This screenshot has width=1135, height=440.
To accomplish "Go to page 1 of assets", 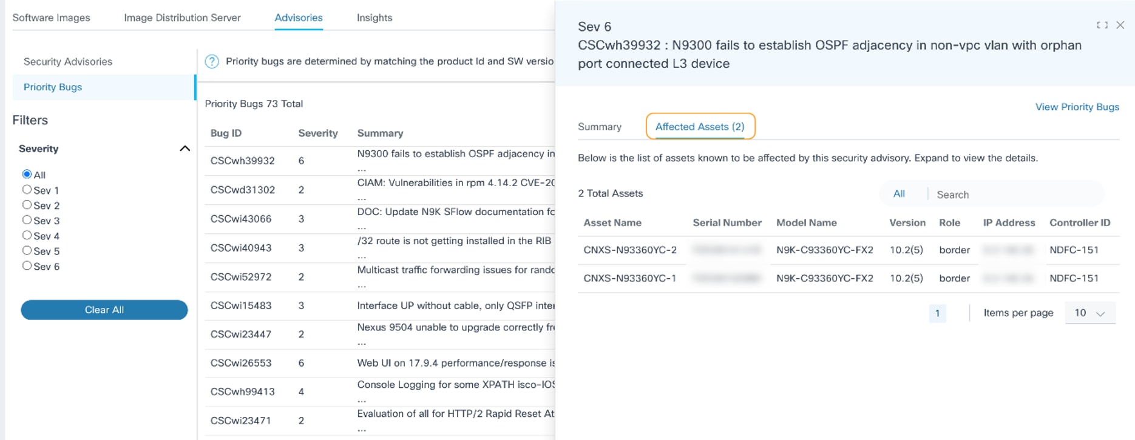I will [x=937, y=313].
